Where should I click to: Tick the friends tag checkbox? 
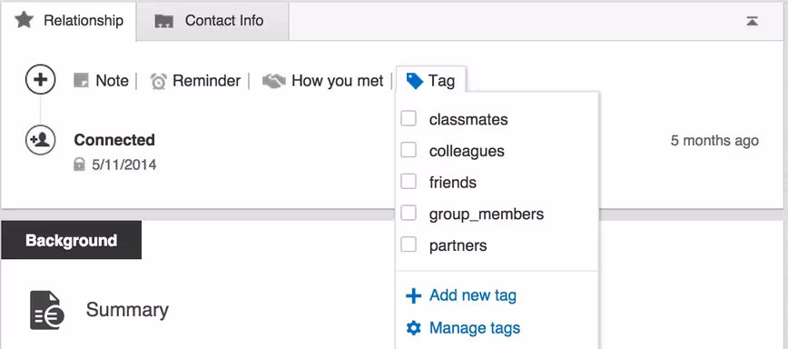coord(409,182)
